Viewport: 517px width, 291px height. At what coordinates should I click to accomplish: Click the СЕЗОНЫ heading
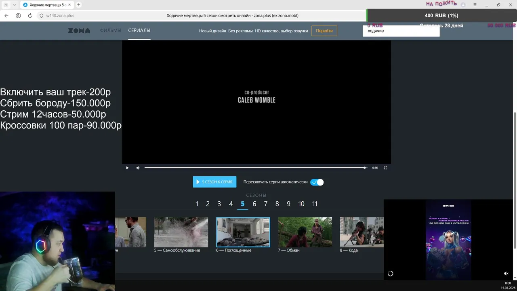(256, 195)
